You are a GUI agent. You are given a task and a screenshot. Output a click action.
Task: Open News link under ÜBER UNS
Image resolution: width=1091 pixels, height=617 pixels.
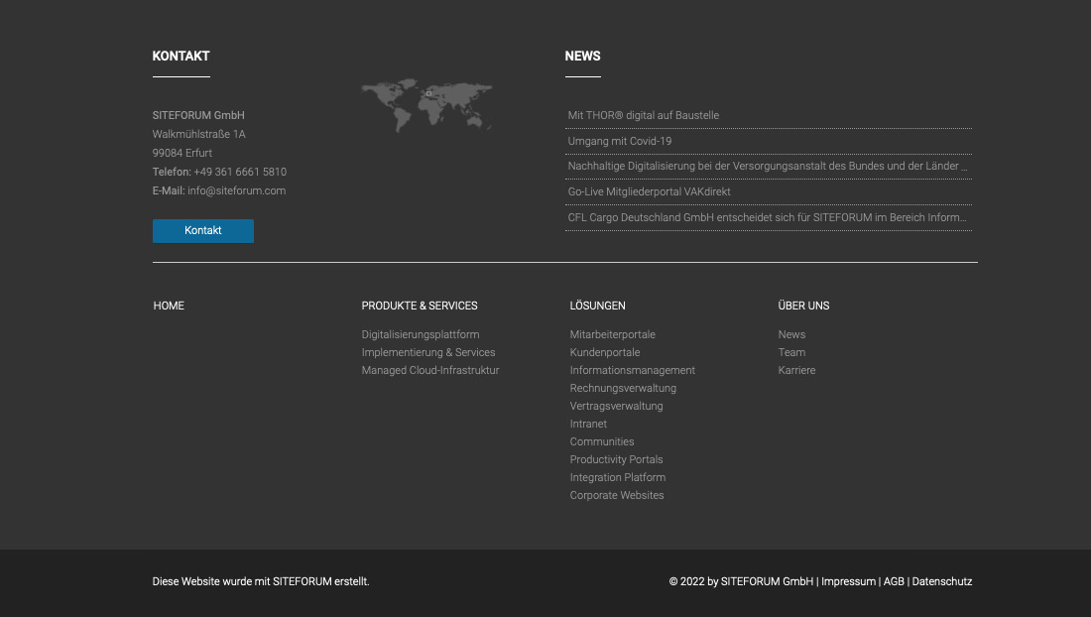pyautogui.click(x=791, y=334)
